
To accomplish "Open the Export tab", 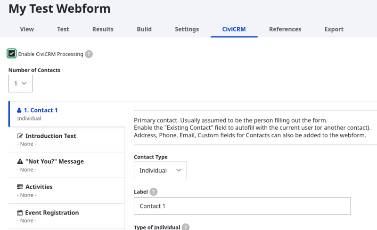I will pyautogui.click(x=334, y=29).
